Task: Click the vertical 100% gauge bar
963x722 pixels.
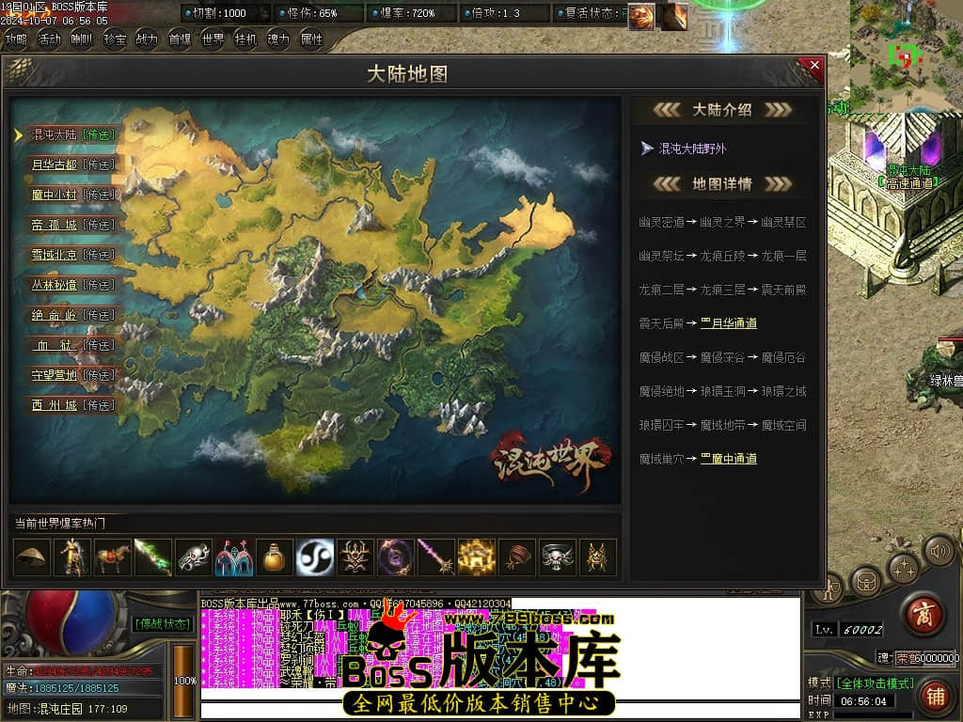Action: coord(185,680)
